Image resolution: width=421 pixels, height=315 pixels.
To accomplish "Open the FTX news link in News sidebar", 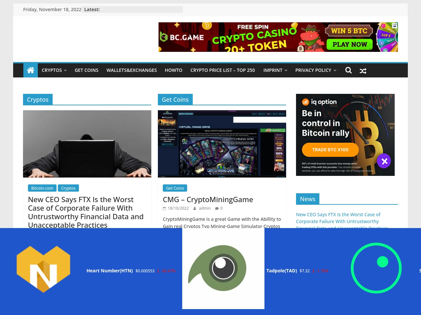I will tap(342, 220).
